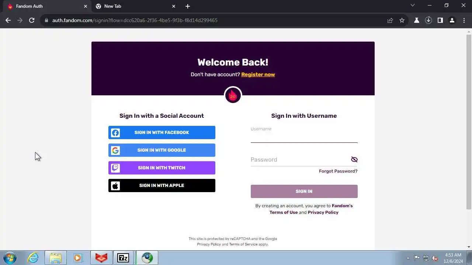Click the muted volume tray icon
Screen dimensions: 472x265
(x=435, y=258)
